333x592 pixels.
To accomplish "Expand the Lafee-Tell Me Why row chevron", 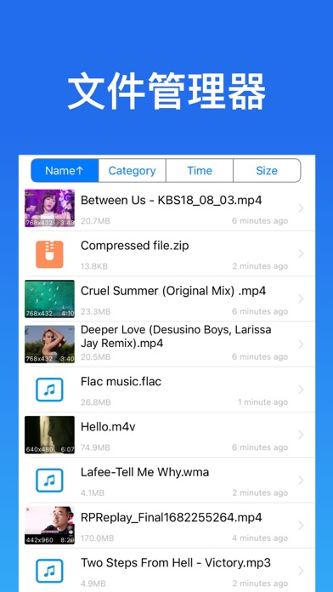I will [x=301, y=480].
